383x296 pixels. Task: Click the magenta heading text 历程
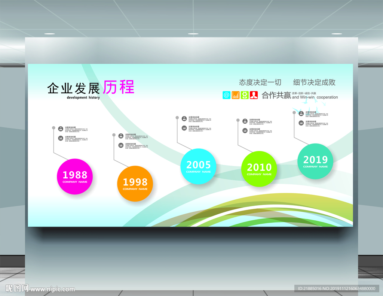[119, 87]
